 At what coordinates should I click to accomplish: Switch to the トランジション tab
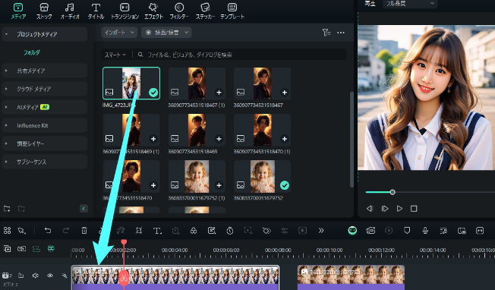tap(125, 11)
